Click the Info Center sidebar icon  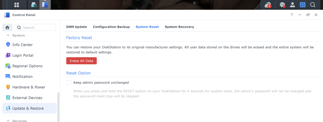click(8, 44)
